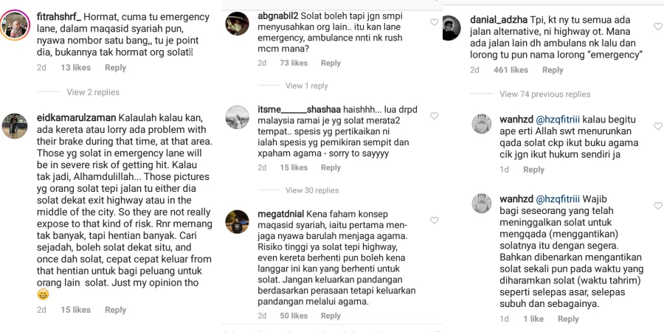Expand View 2 replies under fitrahshrf_
Viewport: 664px width, 332px height.
(x=93, y=92)
